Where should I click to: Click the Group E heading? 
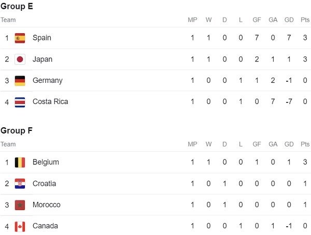click(17, 6)
